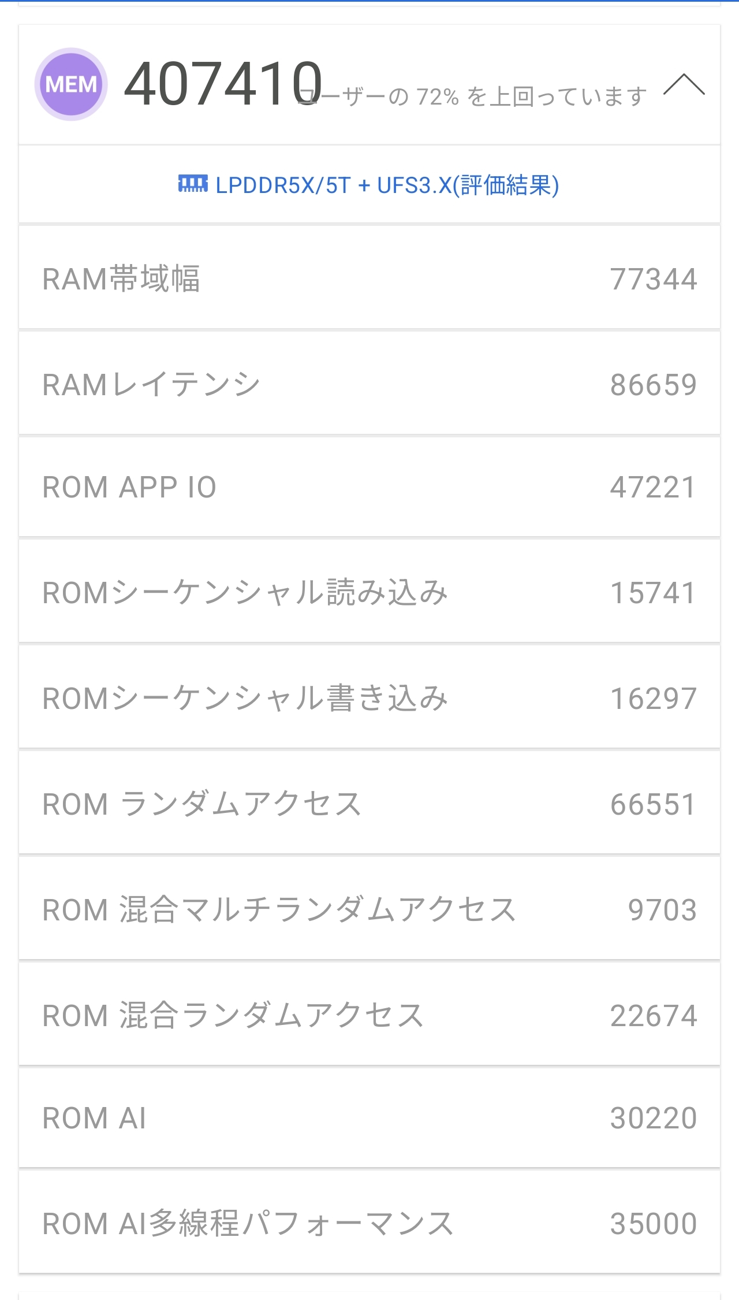This screenshot has height=1300, width=739.
Task: Click the ROM ランダムアクセス score 66551
Action: (654, 804)
